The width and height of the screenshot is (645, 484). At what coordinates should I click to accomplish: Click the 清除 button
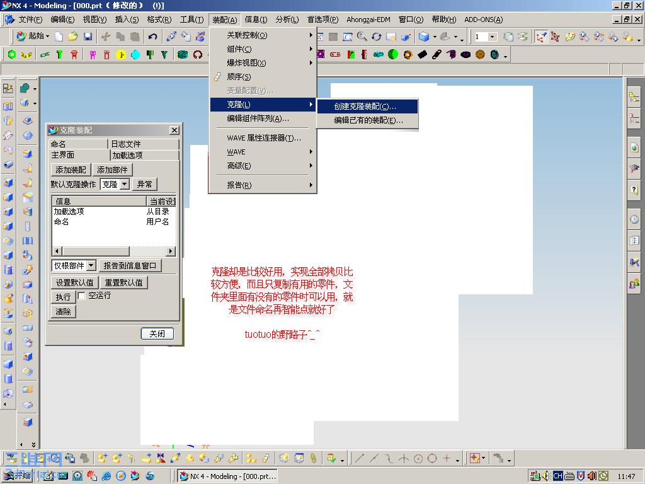click(x=64, y=311)
